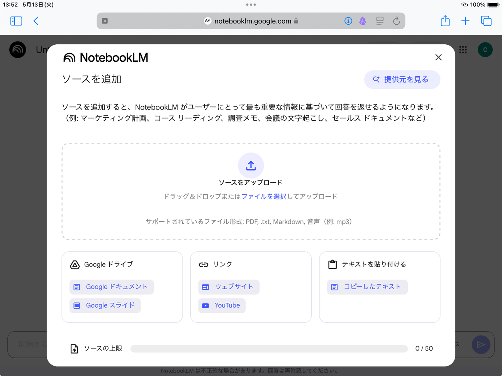Viewport: 502px width, 376px height.
Task: Click the Google ドライブ heading icon
Action: click(x=75, y=265)
